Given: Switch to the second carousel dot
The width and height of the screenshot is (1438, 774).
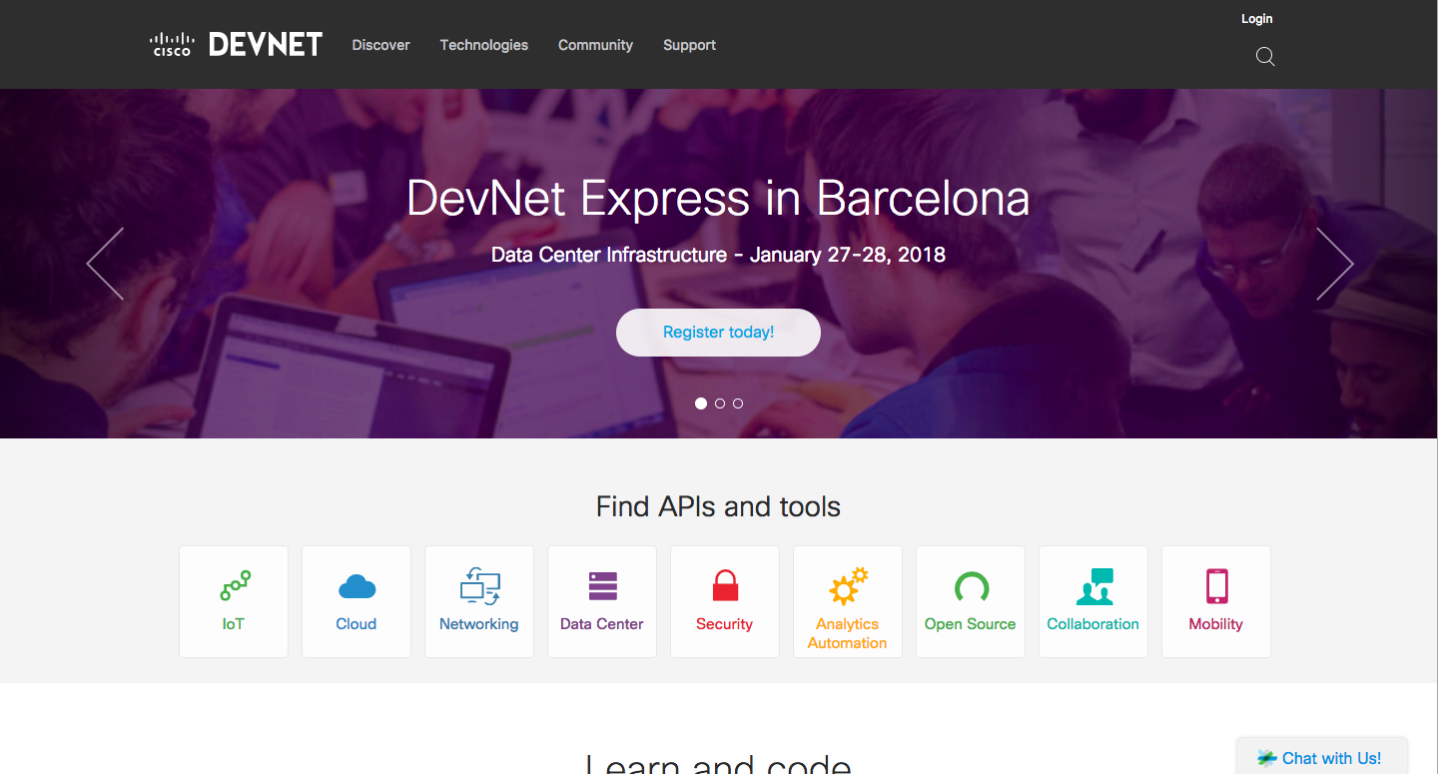Looking at the screenshot, I should coord(720,403).
